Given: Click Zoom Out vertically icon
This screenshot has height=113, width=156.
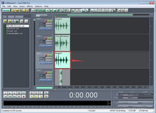Looking at the screenshot, I should point(46,97).
